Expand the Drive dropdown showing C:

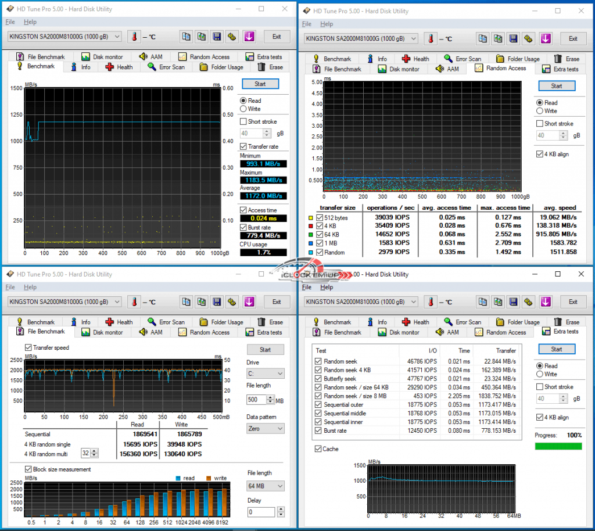pos(266,373)
